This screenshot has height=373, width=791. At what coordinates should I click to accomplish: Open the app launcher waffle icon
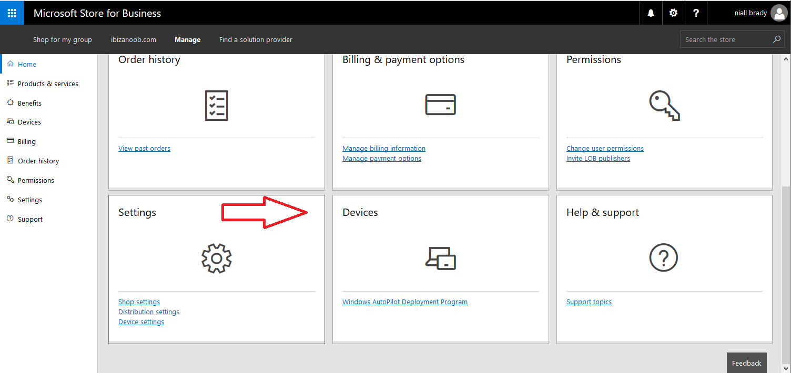coord(12,13)
